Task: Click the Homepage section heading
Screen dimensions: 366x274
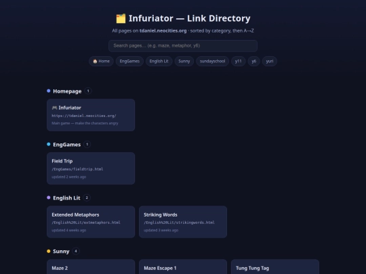Action: point(67,91)
